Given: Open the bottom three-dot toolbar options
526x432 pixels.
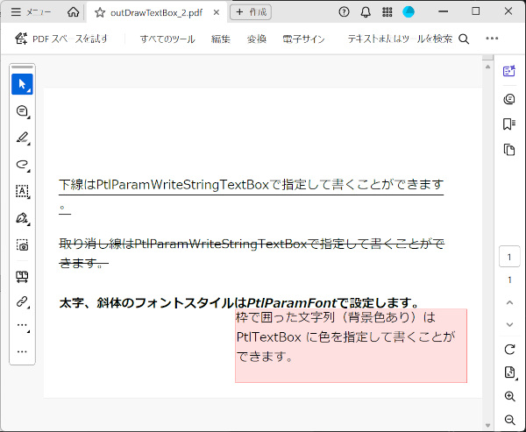Looking at the screenshot, I should pyautogui.click(x=22, y=351).
